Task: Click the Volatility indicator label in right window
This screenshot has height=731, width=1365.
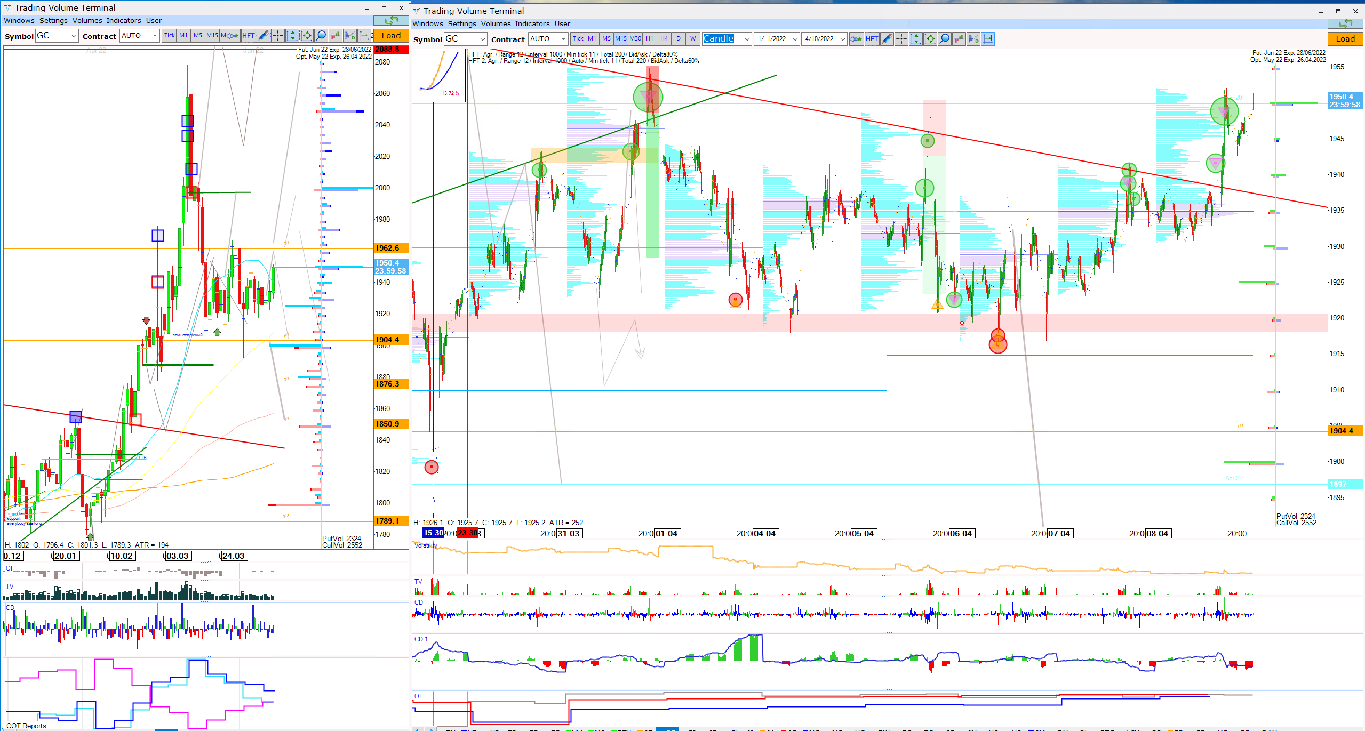Action: pos(426,545)
